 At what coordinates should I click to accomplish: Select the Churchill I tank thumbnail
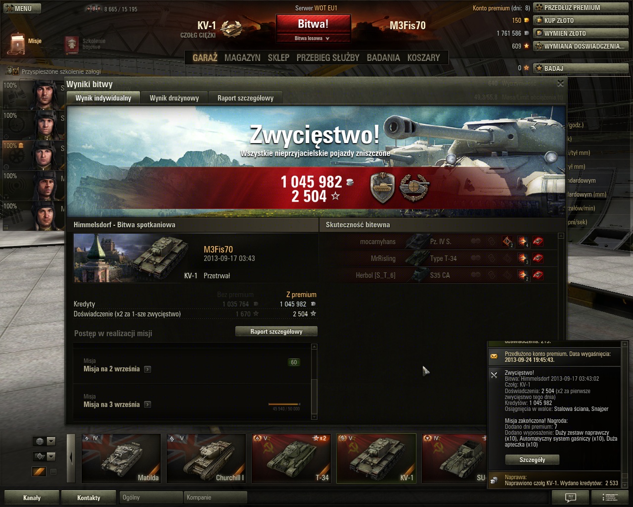tap(206, 458)
